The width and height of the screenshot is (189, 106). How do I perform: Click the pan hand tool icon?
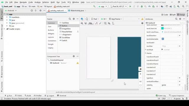[141, 69]
